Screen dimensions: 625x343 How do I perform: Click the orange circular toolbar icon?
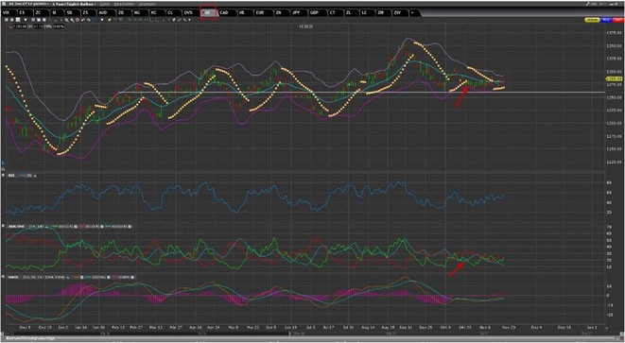[78, 20]
